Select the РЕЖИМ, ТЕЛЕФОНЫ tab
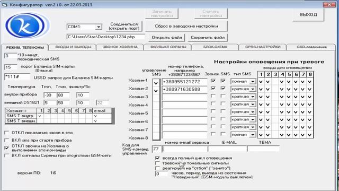339x191 pixels. point(25,47)
